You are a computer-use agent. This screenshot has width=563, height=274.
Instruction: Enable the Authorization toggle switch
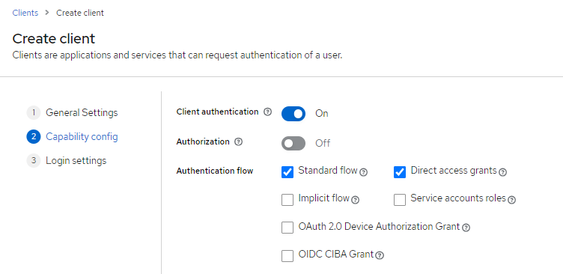click(293, 144)
